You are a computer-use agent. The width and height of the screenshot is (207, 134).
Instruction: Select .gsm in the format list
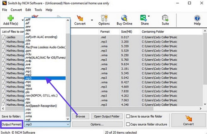point(45,51)
